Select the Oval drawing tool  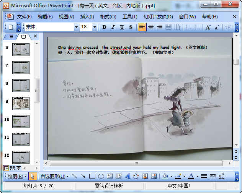click(101, 176)
